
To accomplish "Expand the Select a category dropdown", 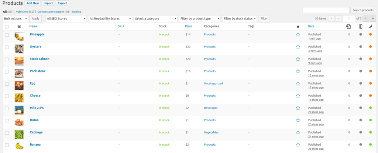I will [x=155, y=18].
